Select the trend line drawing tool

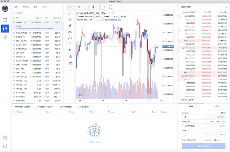coord(70,13)
